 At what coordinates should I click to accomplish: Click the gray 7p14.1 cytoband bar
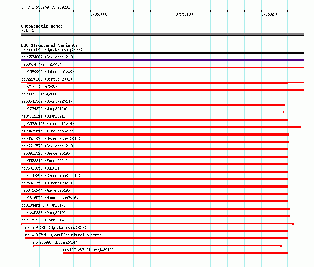pos(162,34)
